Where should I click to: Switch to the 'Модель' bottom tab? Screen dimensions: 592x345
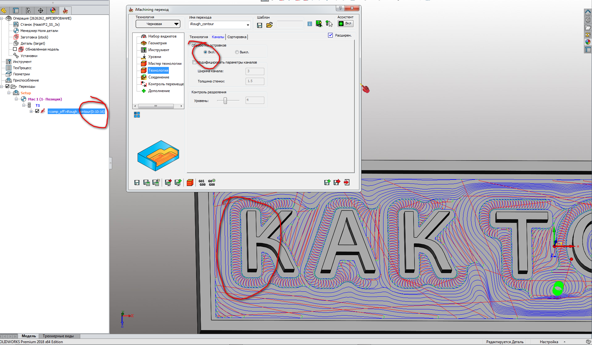coord(29,336)
